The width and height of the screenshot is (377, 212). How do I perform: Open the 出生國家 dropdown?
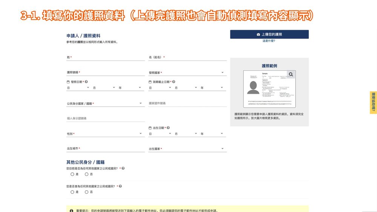tap(187, 149)
